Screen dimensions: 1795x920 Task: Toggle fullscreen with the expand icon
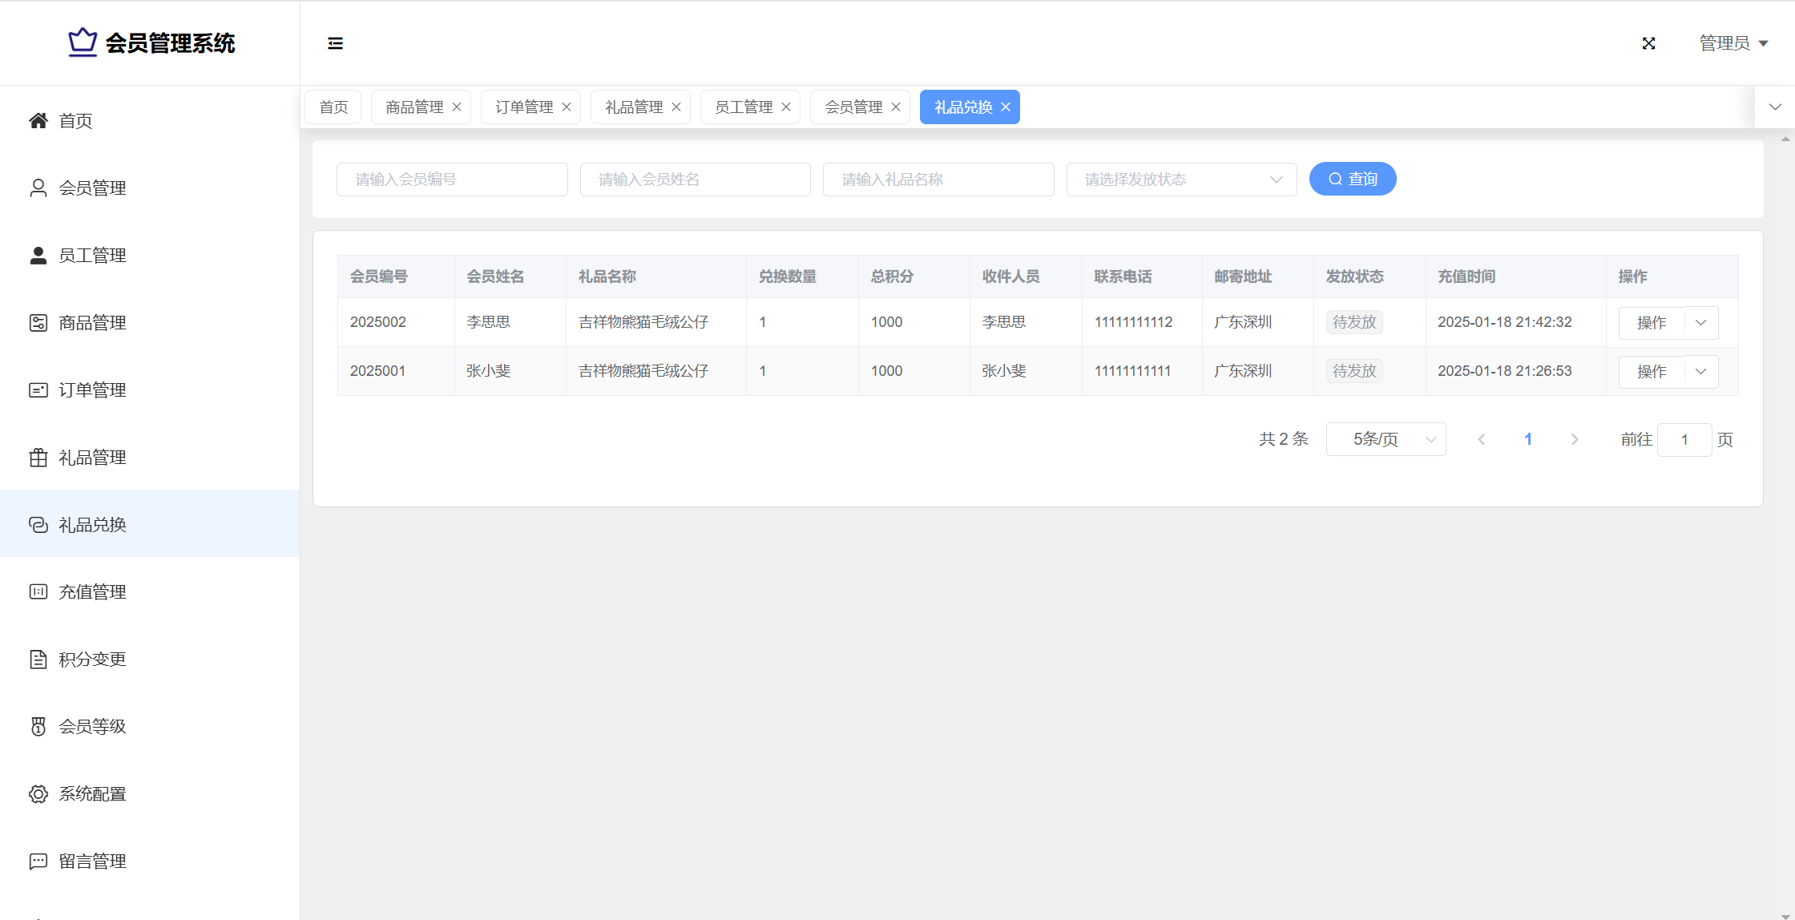point(1648,43)
